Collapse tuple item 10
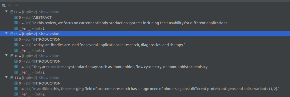This screenshot has width=290, height=97. pyautogui.click(x=7, y=56)
